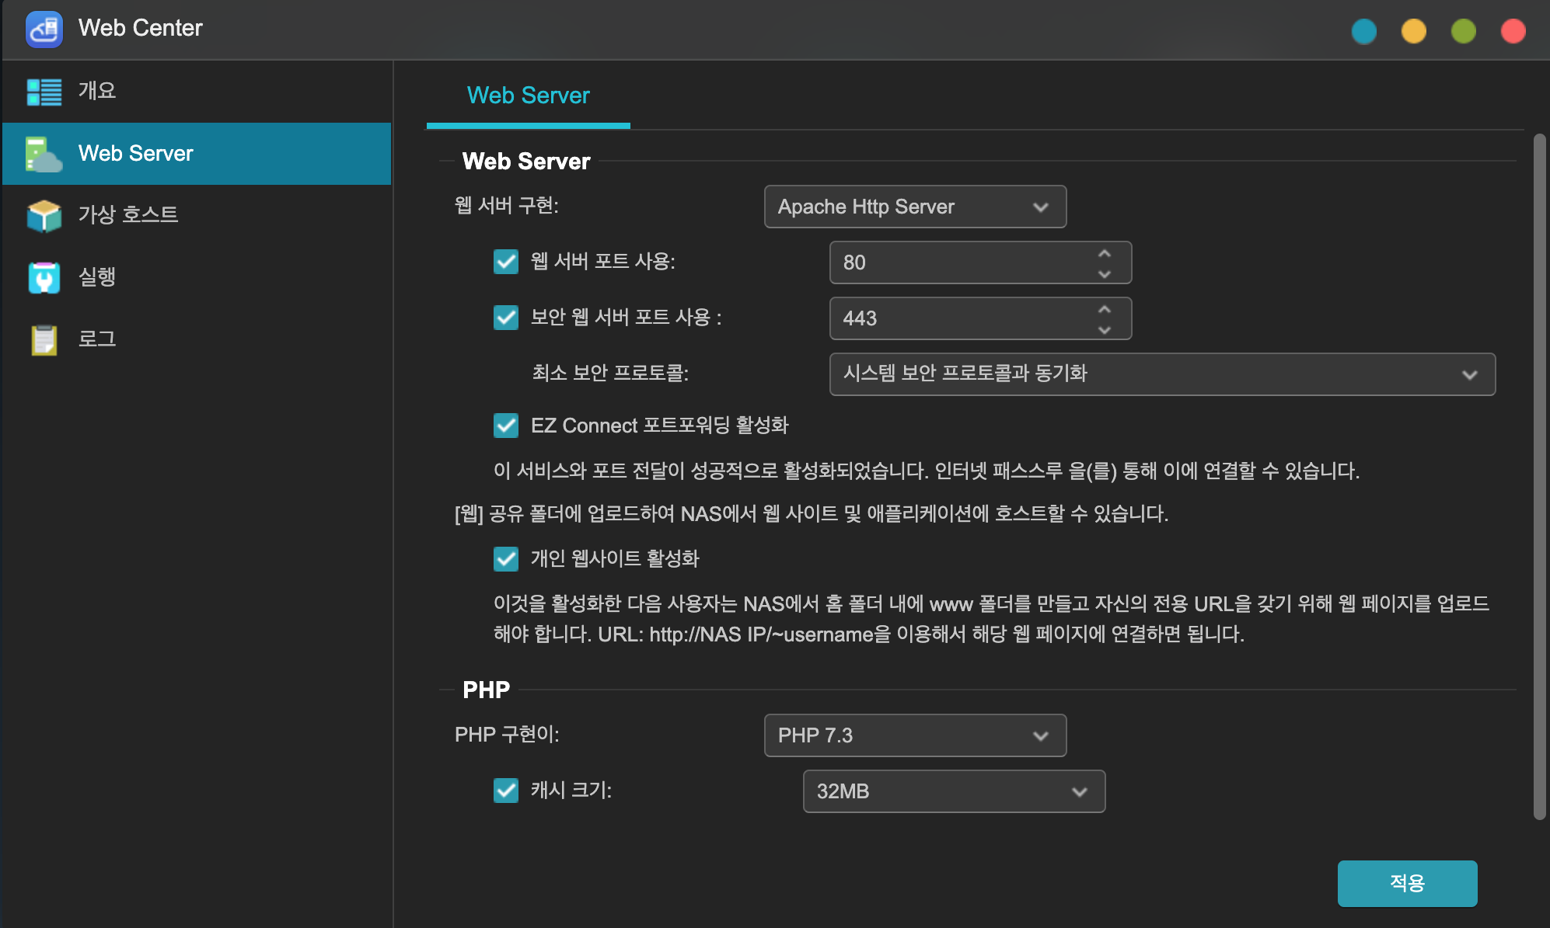
Task: Click the 실행 sidebar icon
Action: tap(44, 277)
